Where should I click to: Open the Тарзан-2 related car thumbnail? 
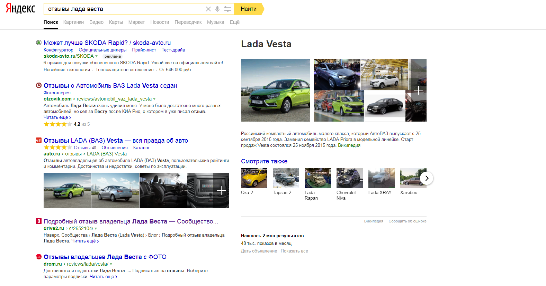click(286, 178)
